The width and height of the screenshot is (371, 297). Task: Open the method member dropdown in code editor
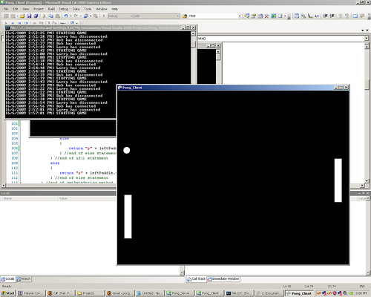click(x=367, y=38)
